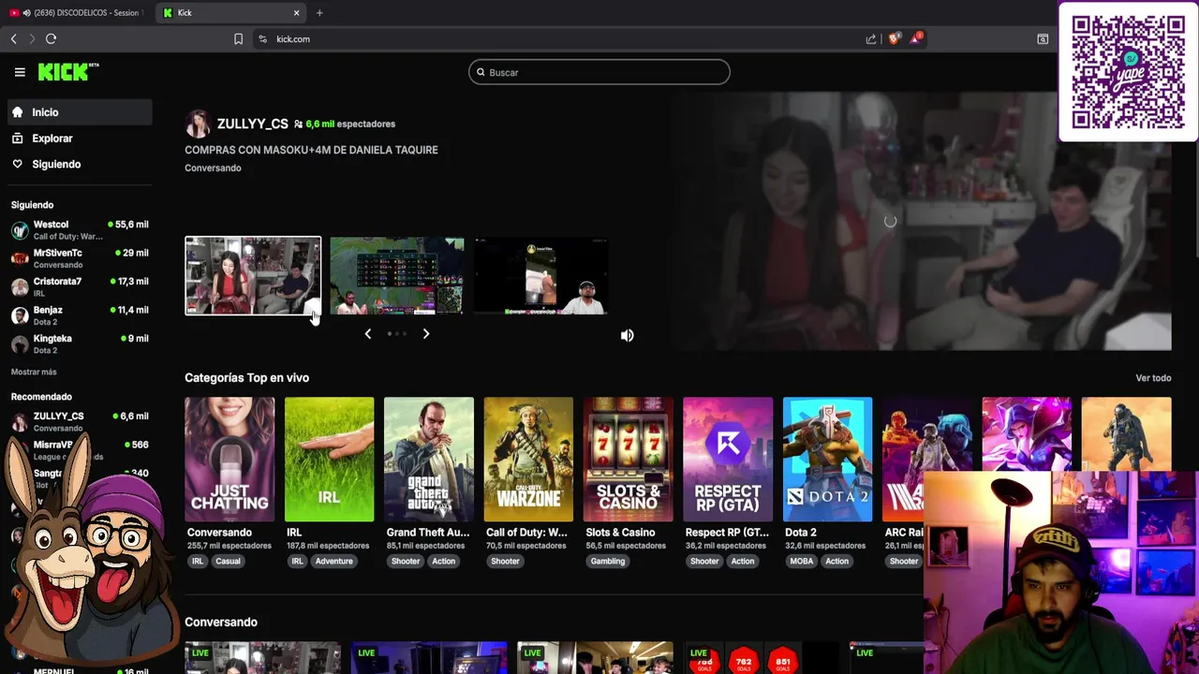1199x674 pixels.
Task: Focus the Buscar search field
Action: 599,72
